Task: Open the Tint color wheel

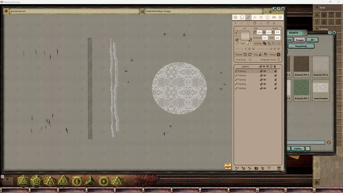Action: (x=248, y=43)
